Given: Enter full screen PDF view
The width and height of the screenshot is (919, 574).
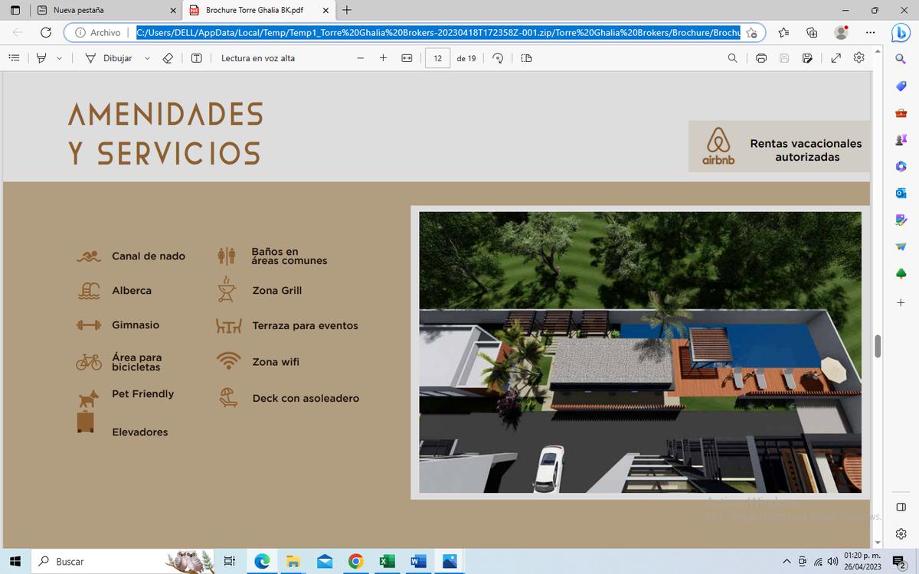Looking at the screenshot, I should [x=836, y=58].
